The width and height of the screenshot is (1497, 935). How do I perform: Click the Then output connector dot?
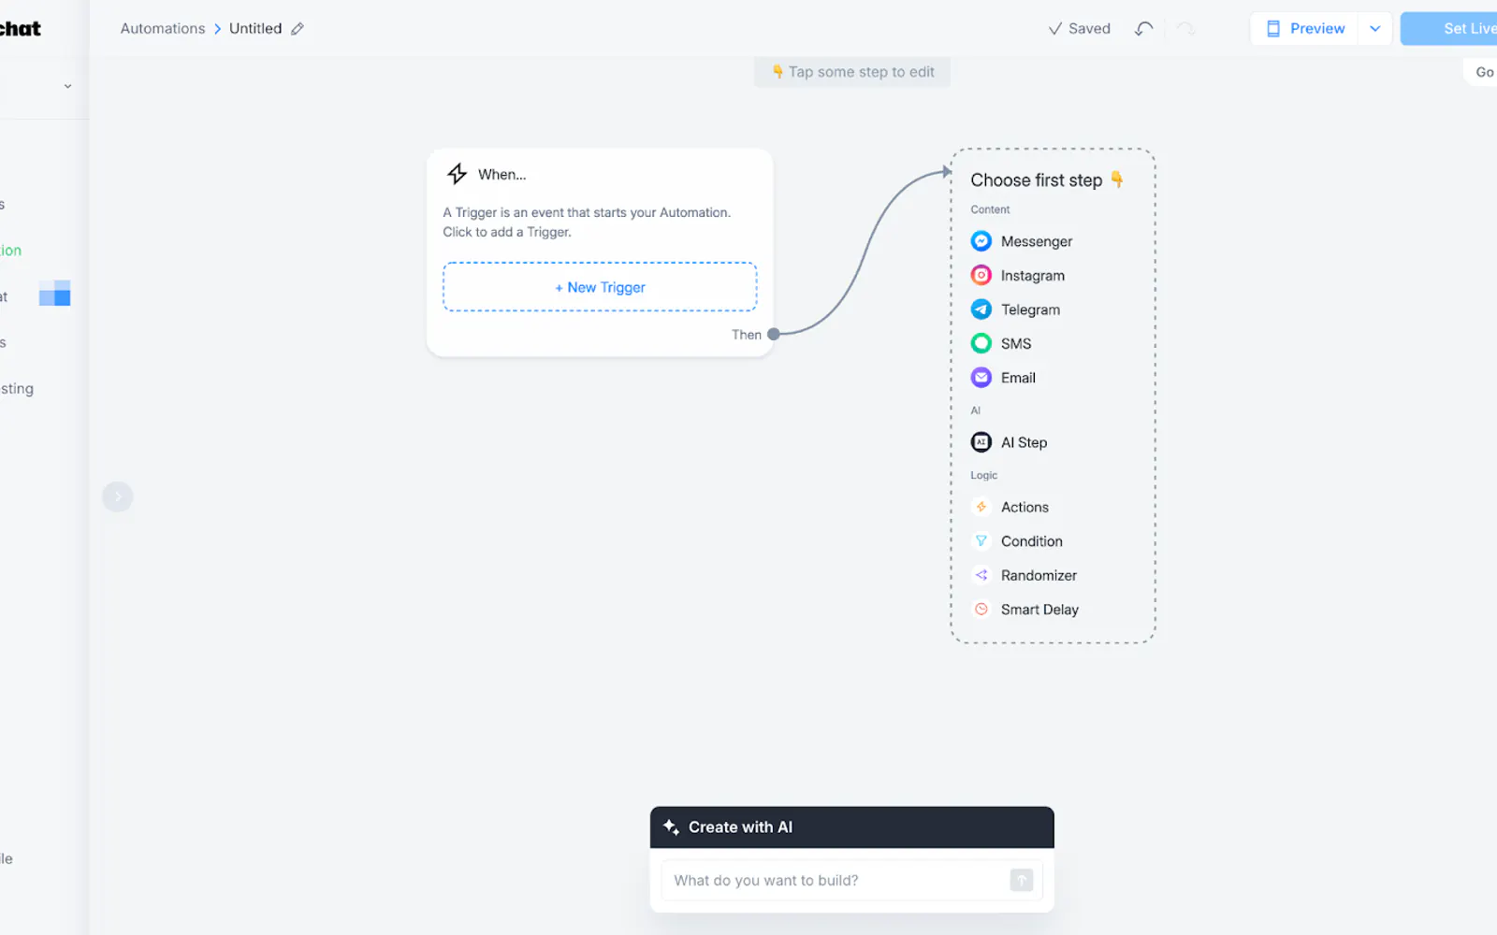tap(774, 334)
